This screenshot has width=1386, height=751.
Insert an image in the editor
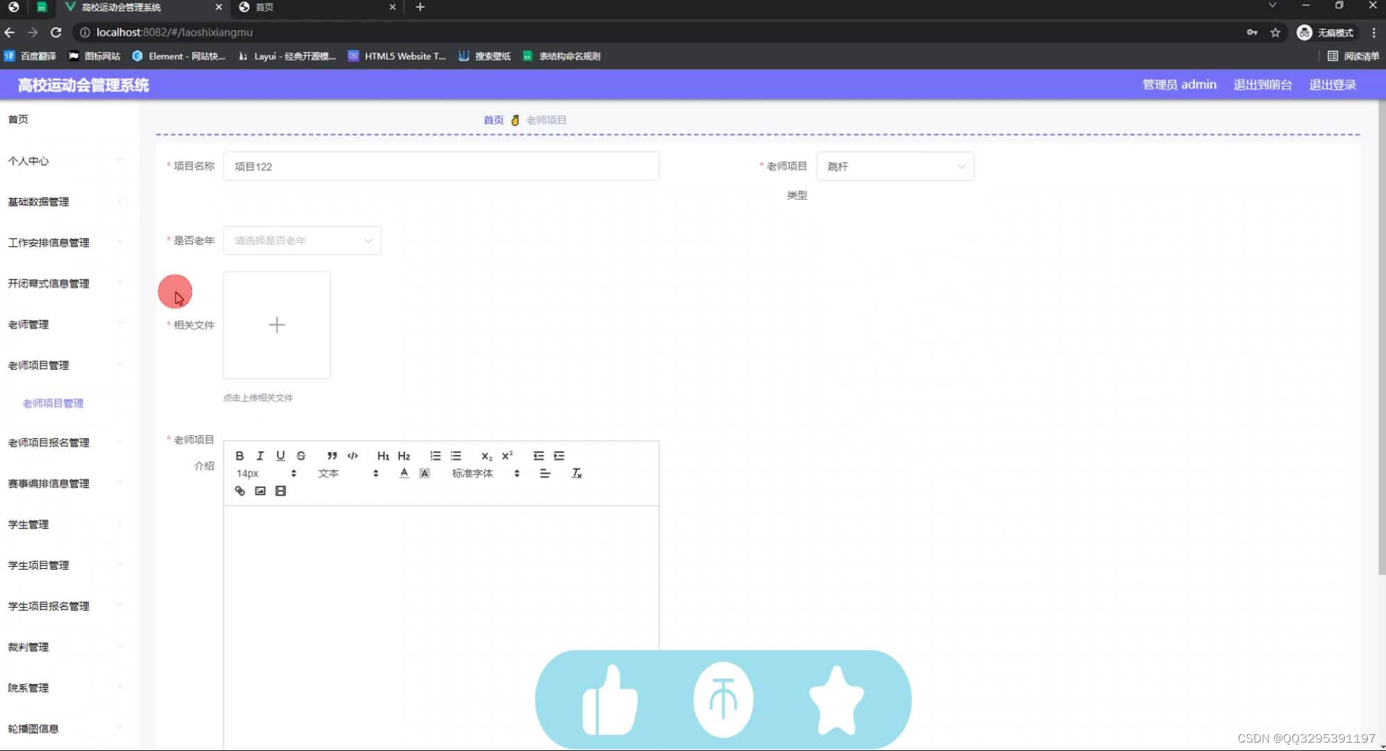[260, 491]
